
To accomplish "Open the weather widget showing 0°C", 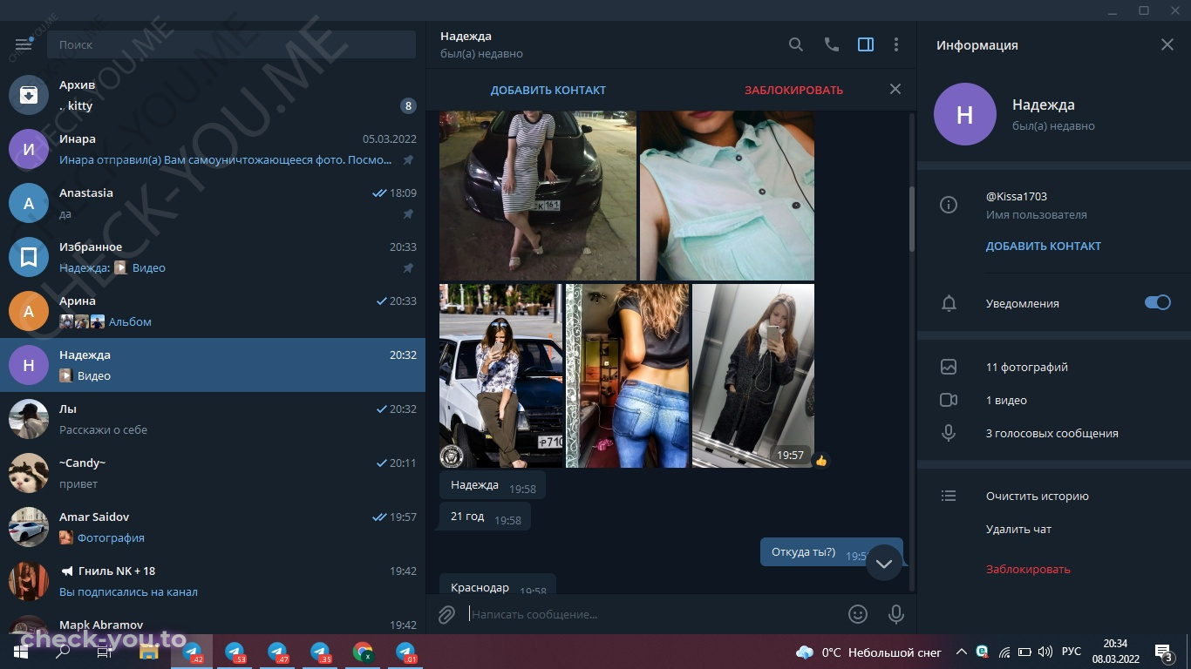I will [868, 652].
